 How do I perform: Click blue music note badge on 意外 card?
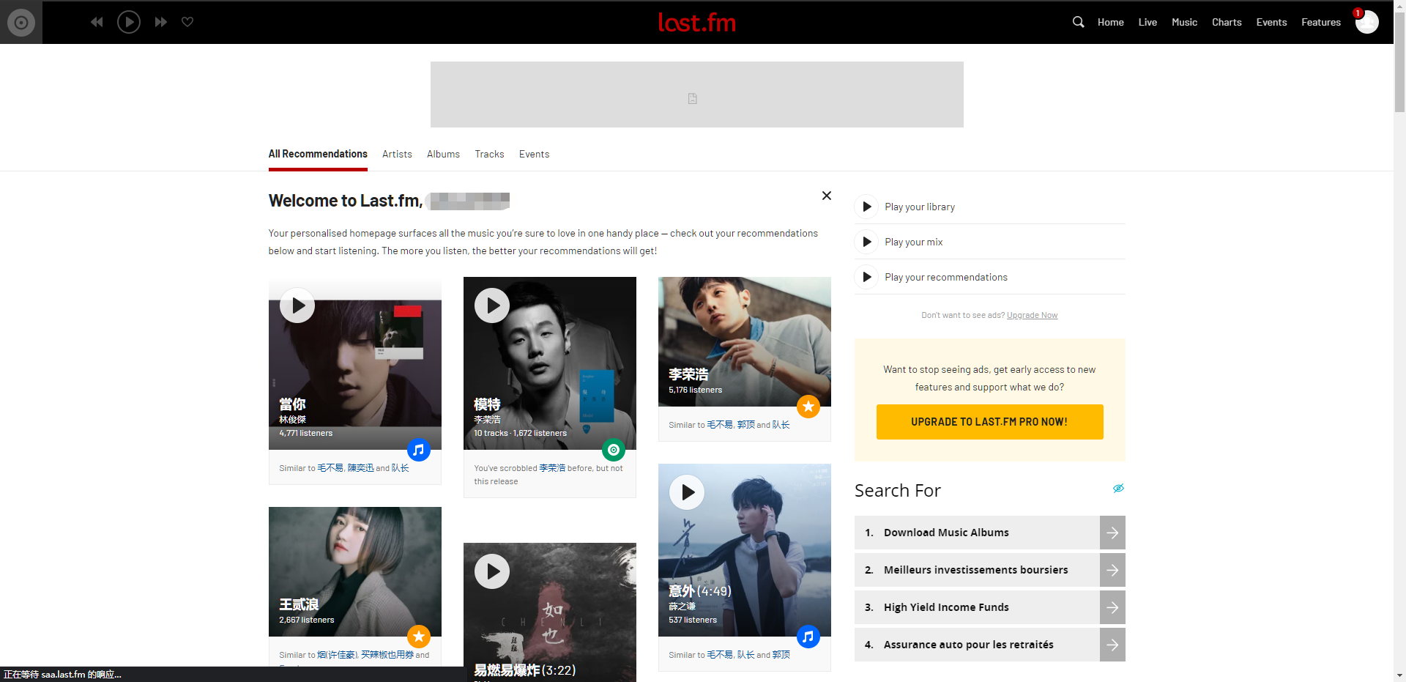coord(808,637)
